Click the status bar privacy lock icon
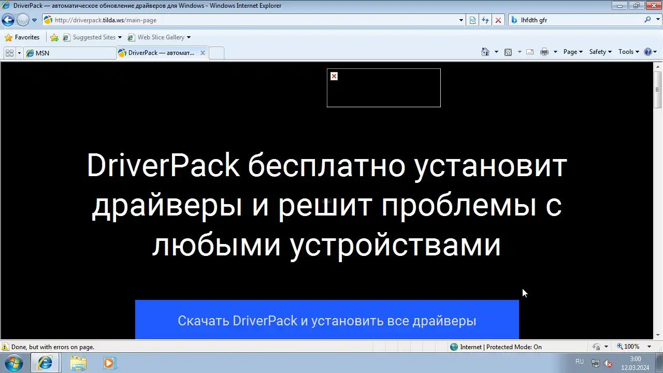This screenshot has width=663, height=373. (596, 347)
